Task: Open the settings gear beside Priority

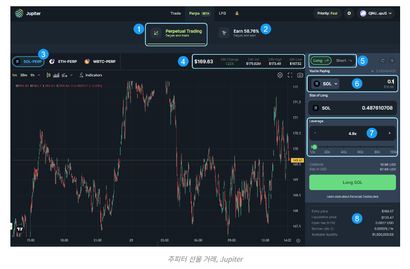Action: (349, 14)
